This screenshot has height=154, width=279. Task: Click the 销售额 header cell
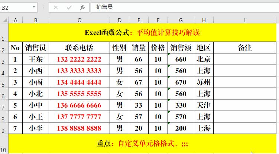[181, 47]
